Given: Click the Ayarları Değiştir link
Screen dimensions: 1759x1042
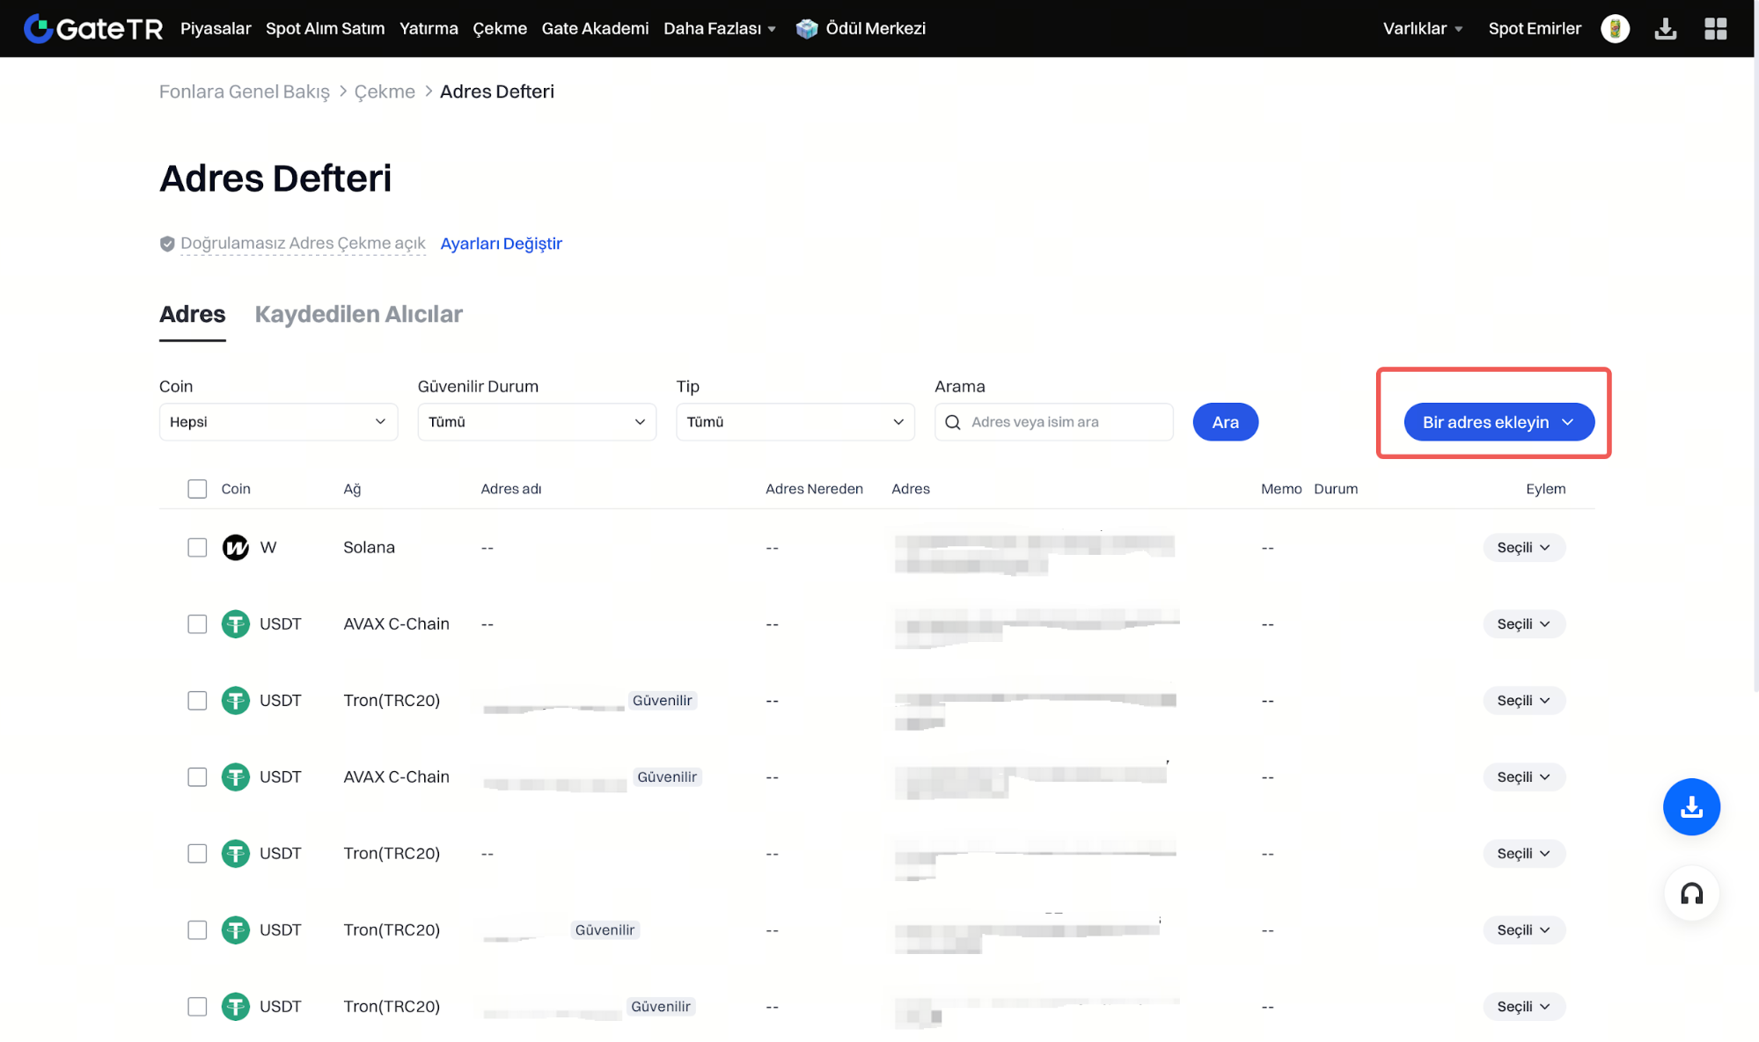Looking at the screenshot, I should (501, 244).
